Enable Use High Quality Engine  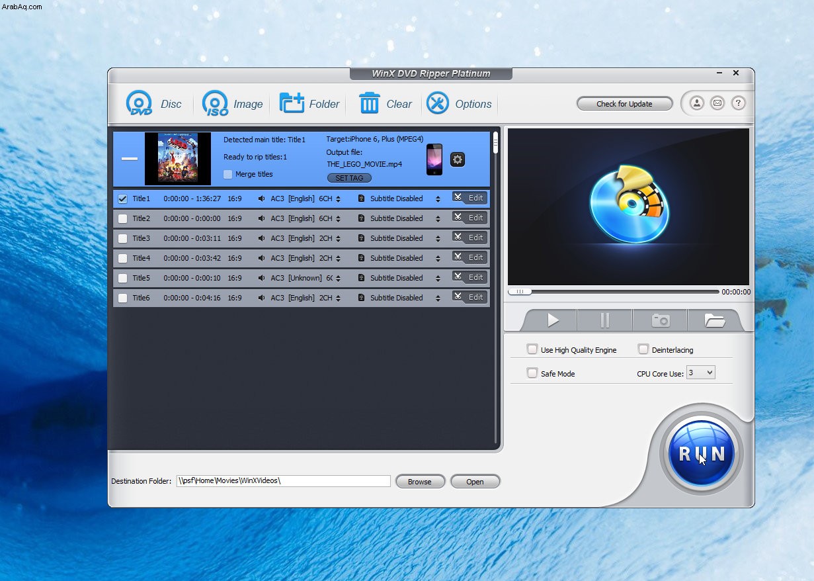coord(532,349)
